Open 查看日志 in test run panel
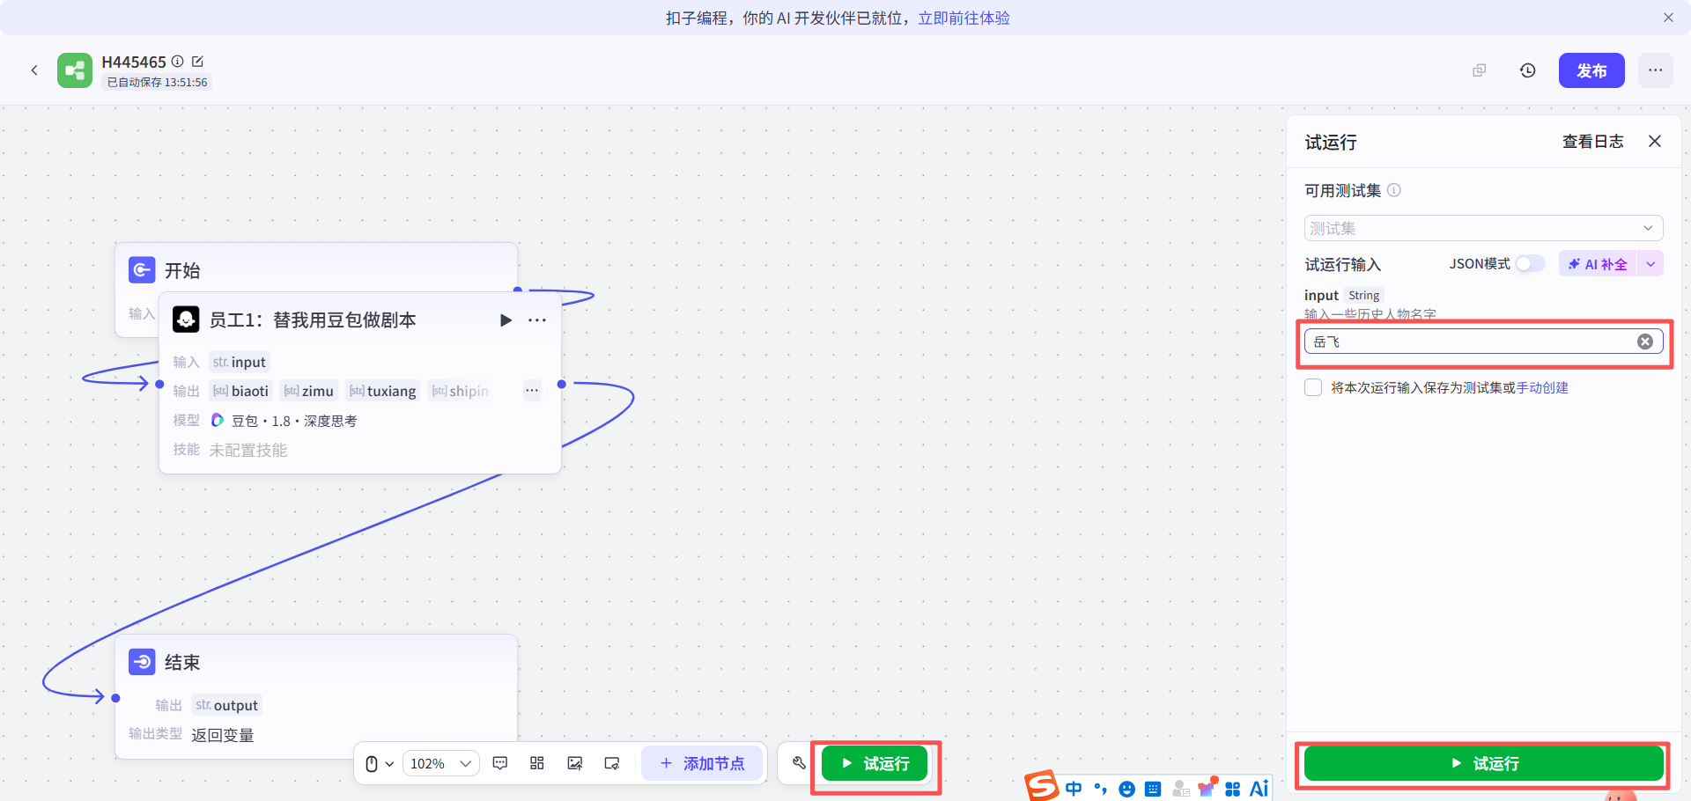 [1592, 142]
